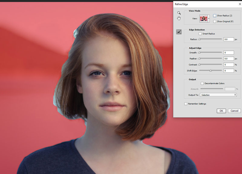Select the Zoom tool magnifier icon

[x=179, y=13]
